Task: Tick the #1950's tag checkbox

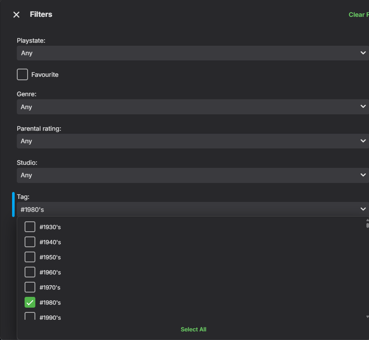Action: 30,257
